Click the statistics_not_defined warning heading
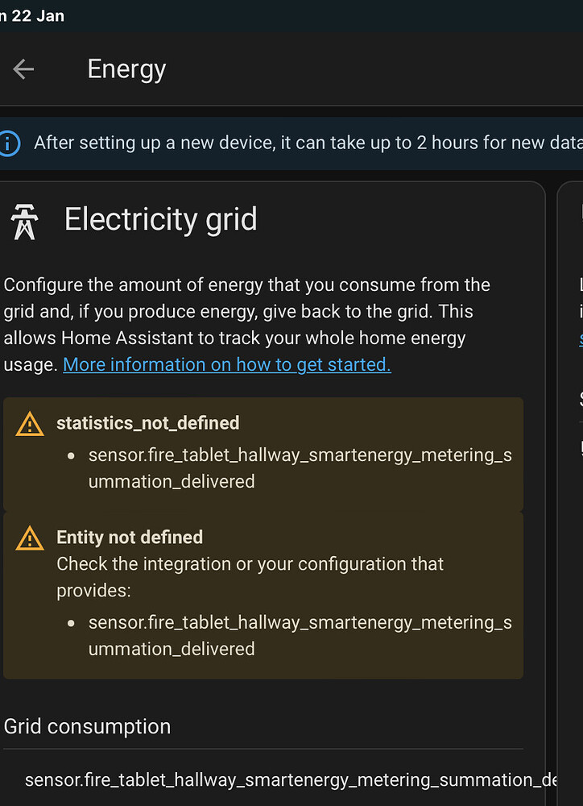Screen dimensions: 583x806 coord(147,423)
